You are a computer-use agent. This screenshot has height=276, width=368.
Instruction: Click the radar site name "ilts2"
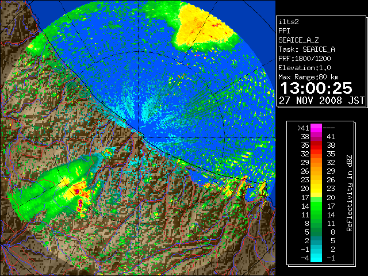[x=289, y=22]
